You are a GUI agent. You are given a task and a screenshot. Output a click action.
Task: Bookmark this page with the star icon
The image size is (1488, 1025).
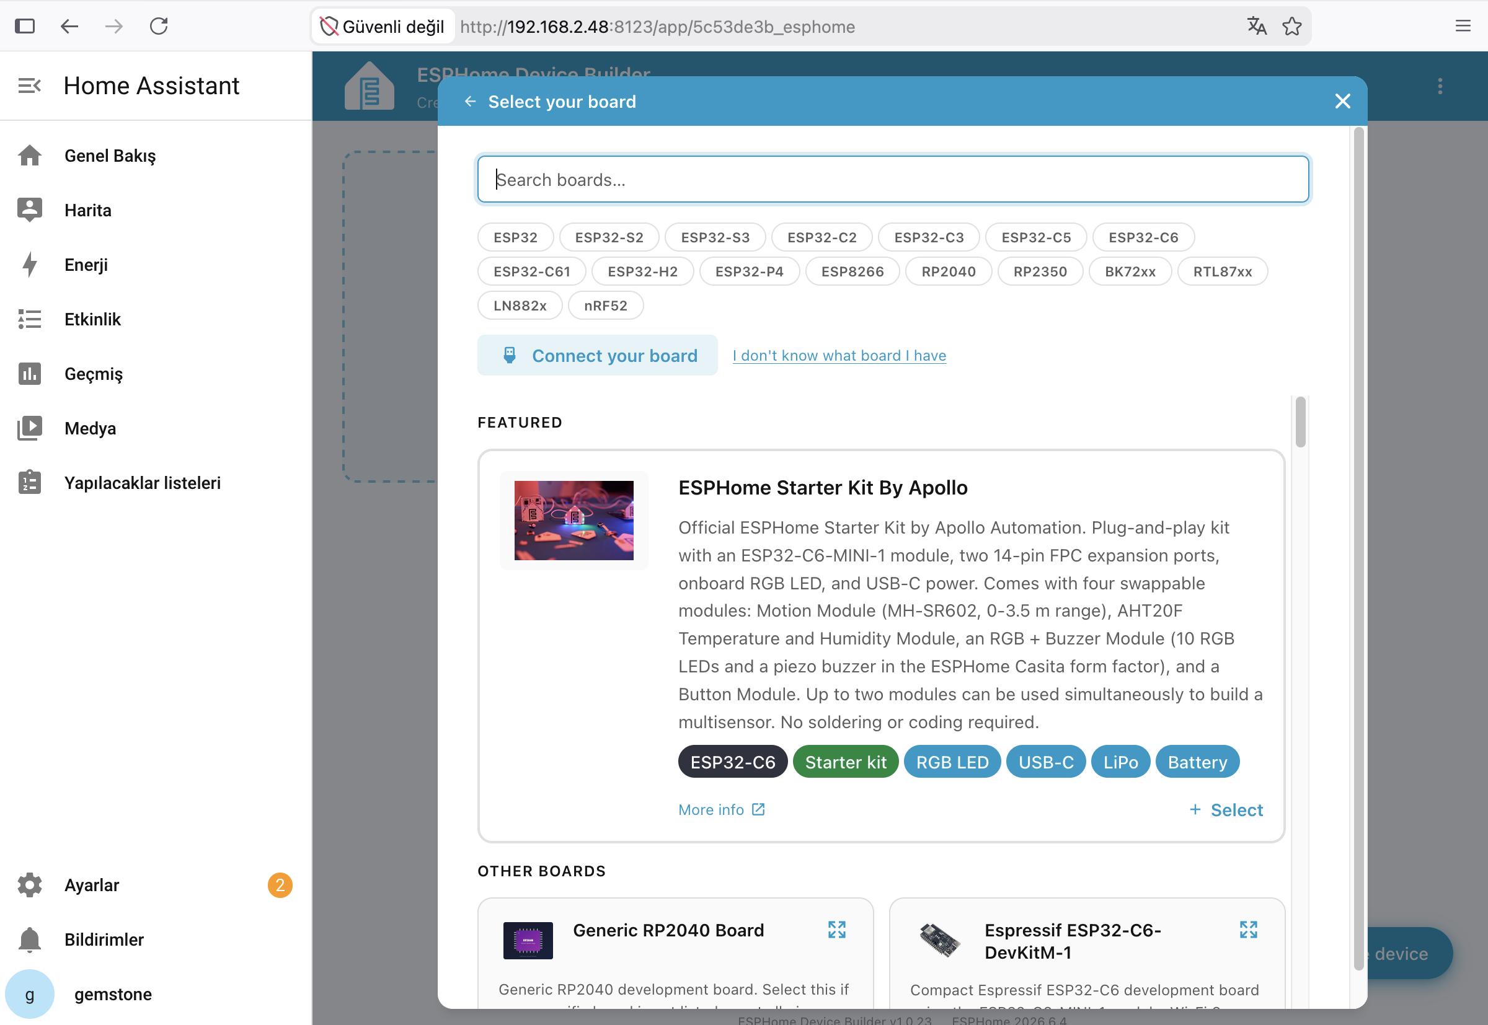coord(1292,26)
